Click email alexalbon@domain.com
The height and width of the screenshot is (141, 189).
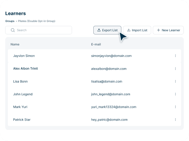[109, 69]
